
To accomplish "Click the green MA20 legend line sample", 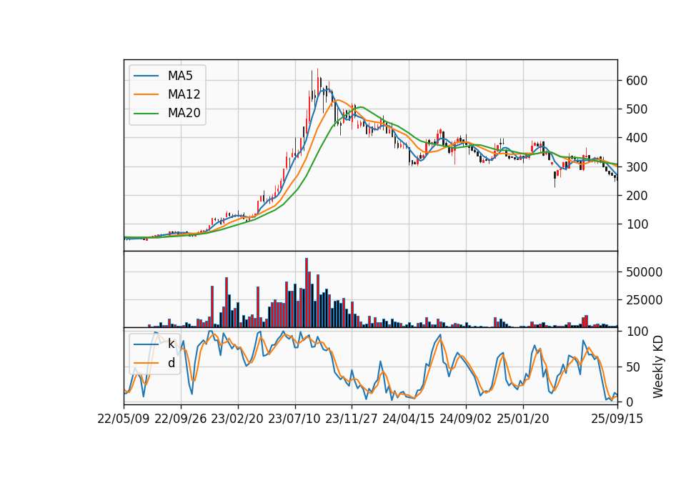I will click(146, 114).
